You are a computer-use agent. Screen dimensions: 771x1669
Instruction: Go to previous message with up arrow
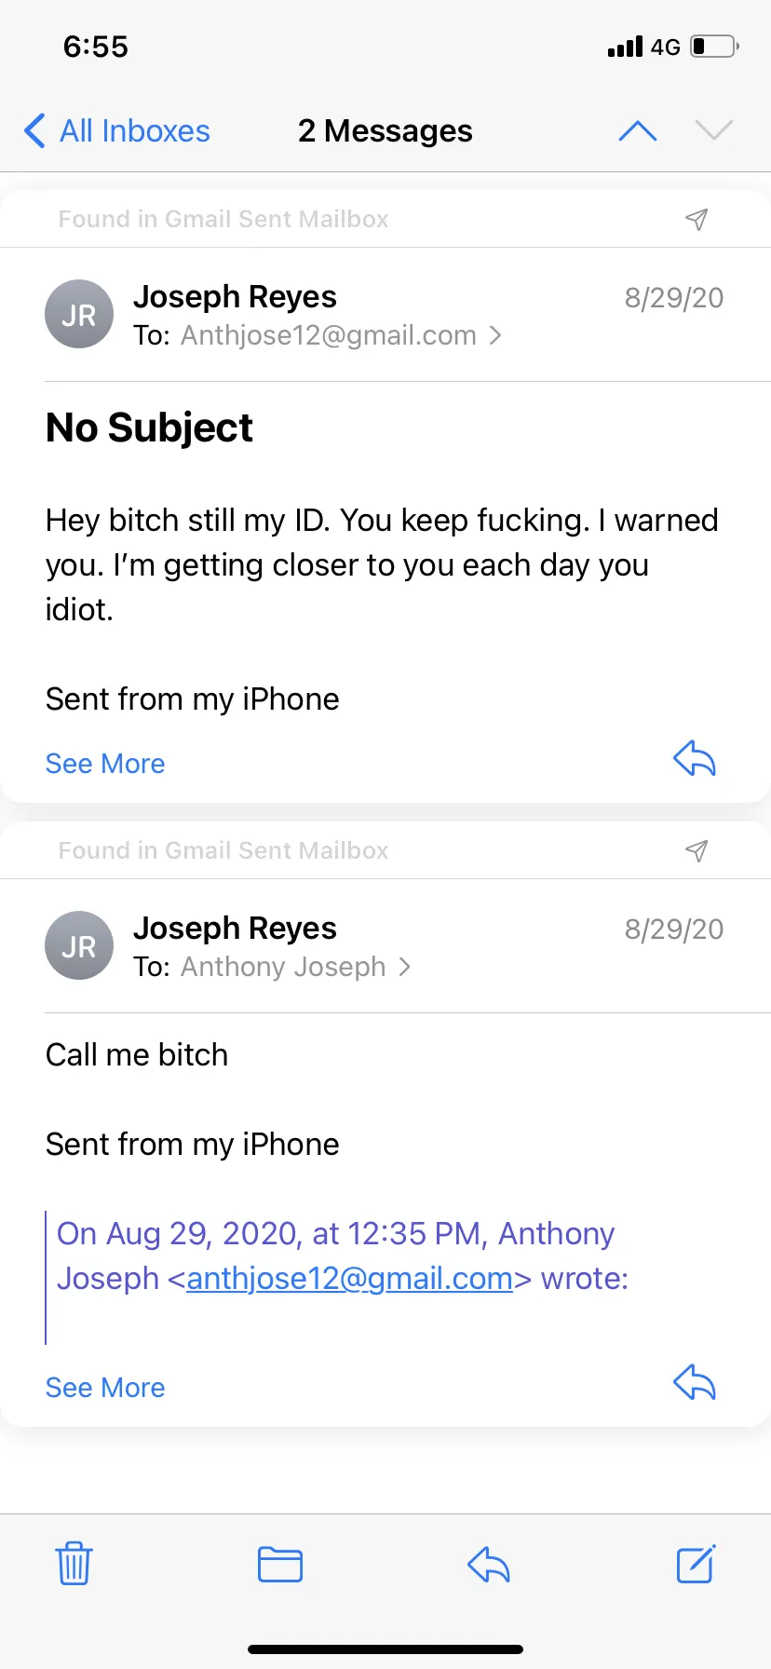(x=638, y=131)
